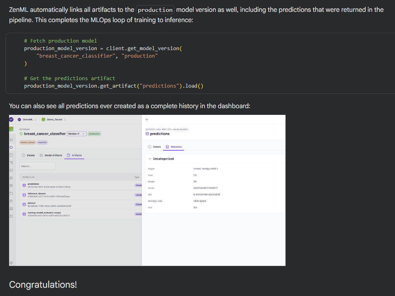Click database icon in predictions artifact row

[24, 185]
